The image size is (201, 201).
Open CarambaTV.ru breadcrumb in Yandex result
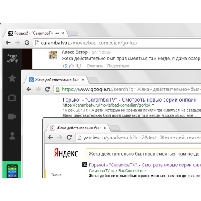(101, 170)
